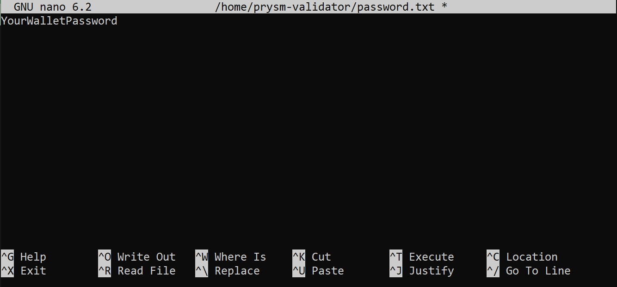Image resolution: width=617 pixels, height=287 pixels.
Task: Place cursor at end of YourWalletPassword
Action: tap(118, 20)
